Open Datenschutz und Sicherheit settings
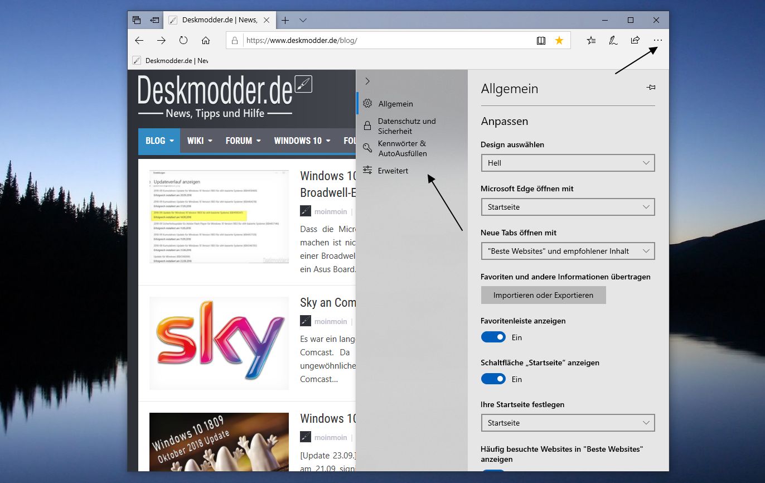Viewport: 765px width, 483px height. (411, 126)
